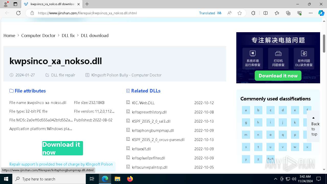Close the kwpsinco_xa_nokso.dll browser tab
This screenshot has height=184, width=327.
(x=78, y=4)
